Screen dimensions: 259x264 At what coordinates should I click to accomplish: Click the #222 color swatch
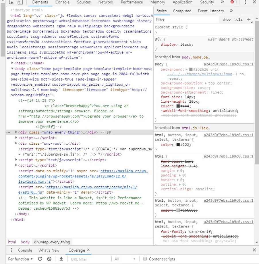point(178,145)
